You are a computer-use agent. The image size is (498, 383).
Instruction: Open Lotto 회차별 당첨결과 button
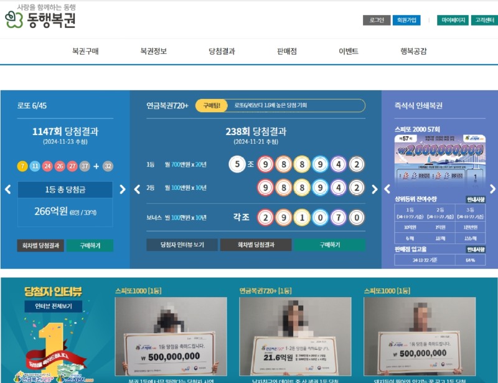point(40,245)
